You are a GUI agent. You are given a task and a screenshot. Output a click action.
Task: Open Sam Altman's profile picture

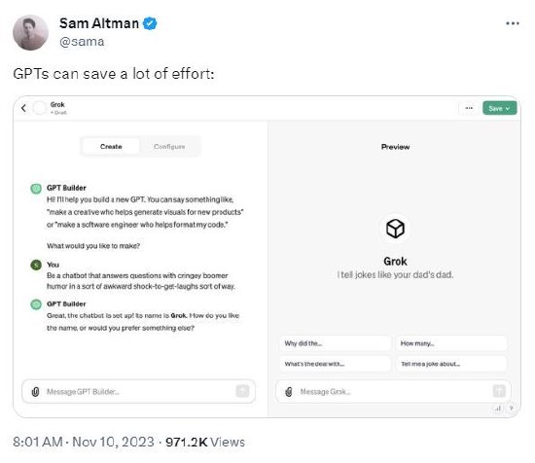(x=30, y=32)
